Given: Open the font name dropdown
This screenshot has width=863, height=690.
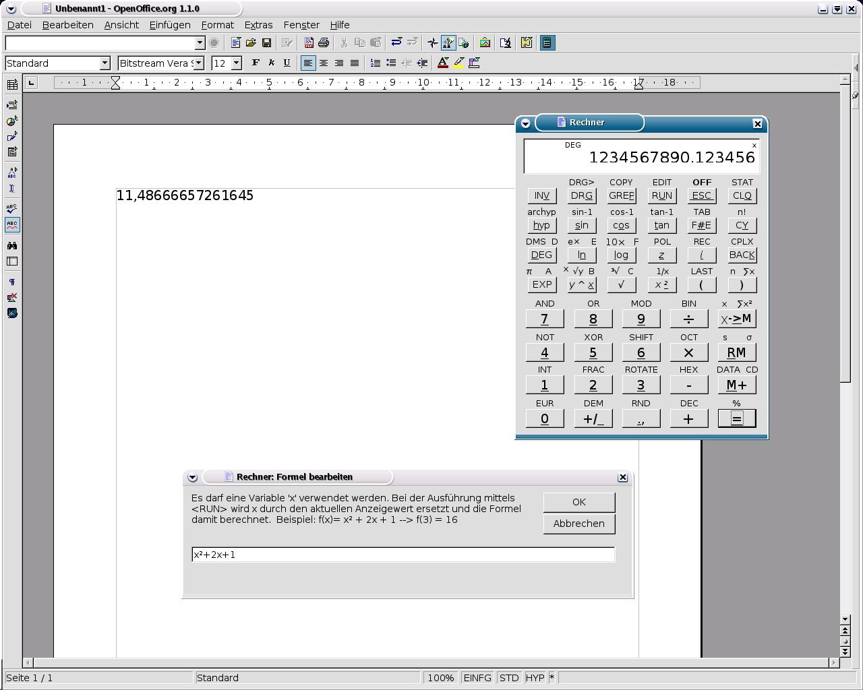Looking at the screenshot, I should point(199,63).
